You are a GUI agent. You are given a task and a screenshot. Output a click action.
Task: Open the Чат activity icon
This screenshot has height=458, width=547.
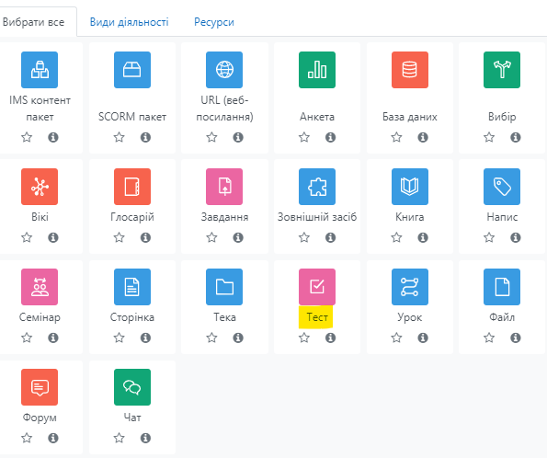(x=132, y=387)
